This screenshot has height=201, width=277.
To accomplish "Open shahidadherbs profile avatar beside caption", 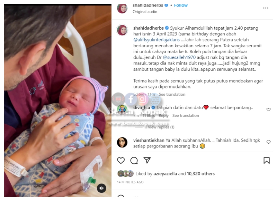I will pyautogui.click(x=122, y=30).
